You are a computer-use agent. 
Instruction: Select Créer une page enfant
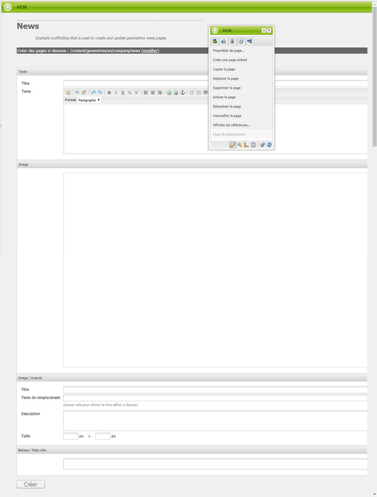pos(241,60)
